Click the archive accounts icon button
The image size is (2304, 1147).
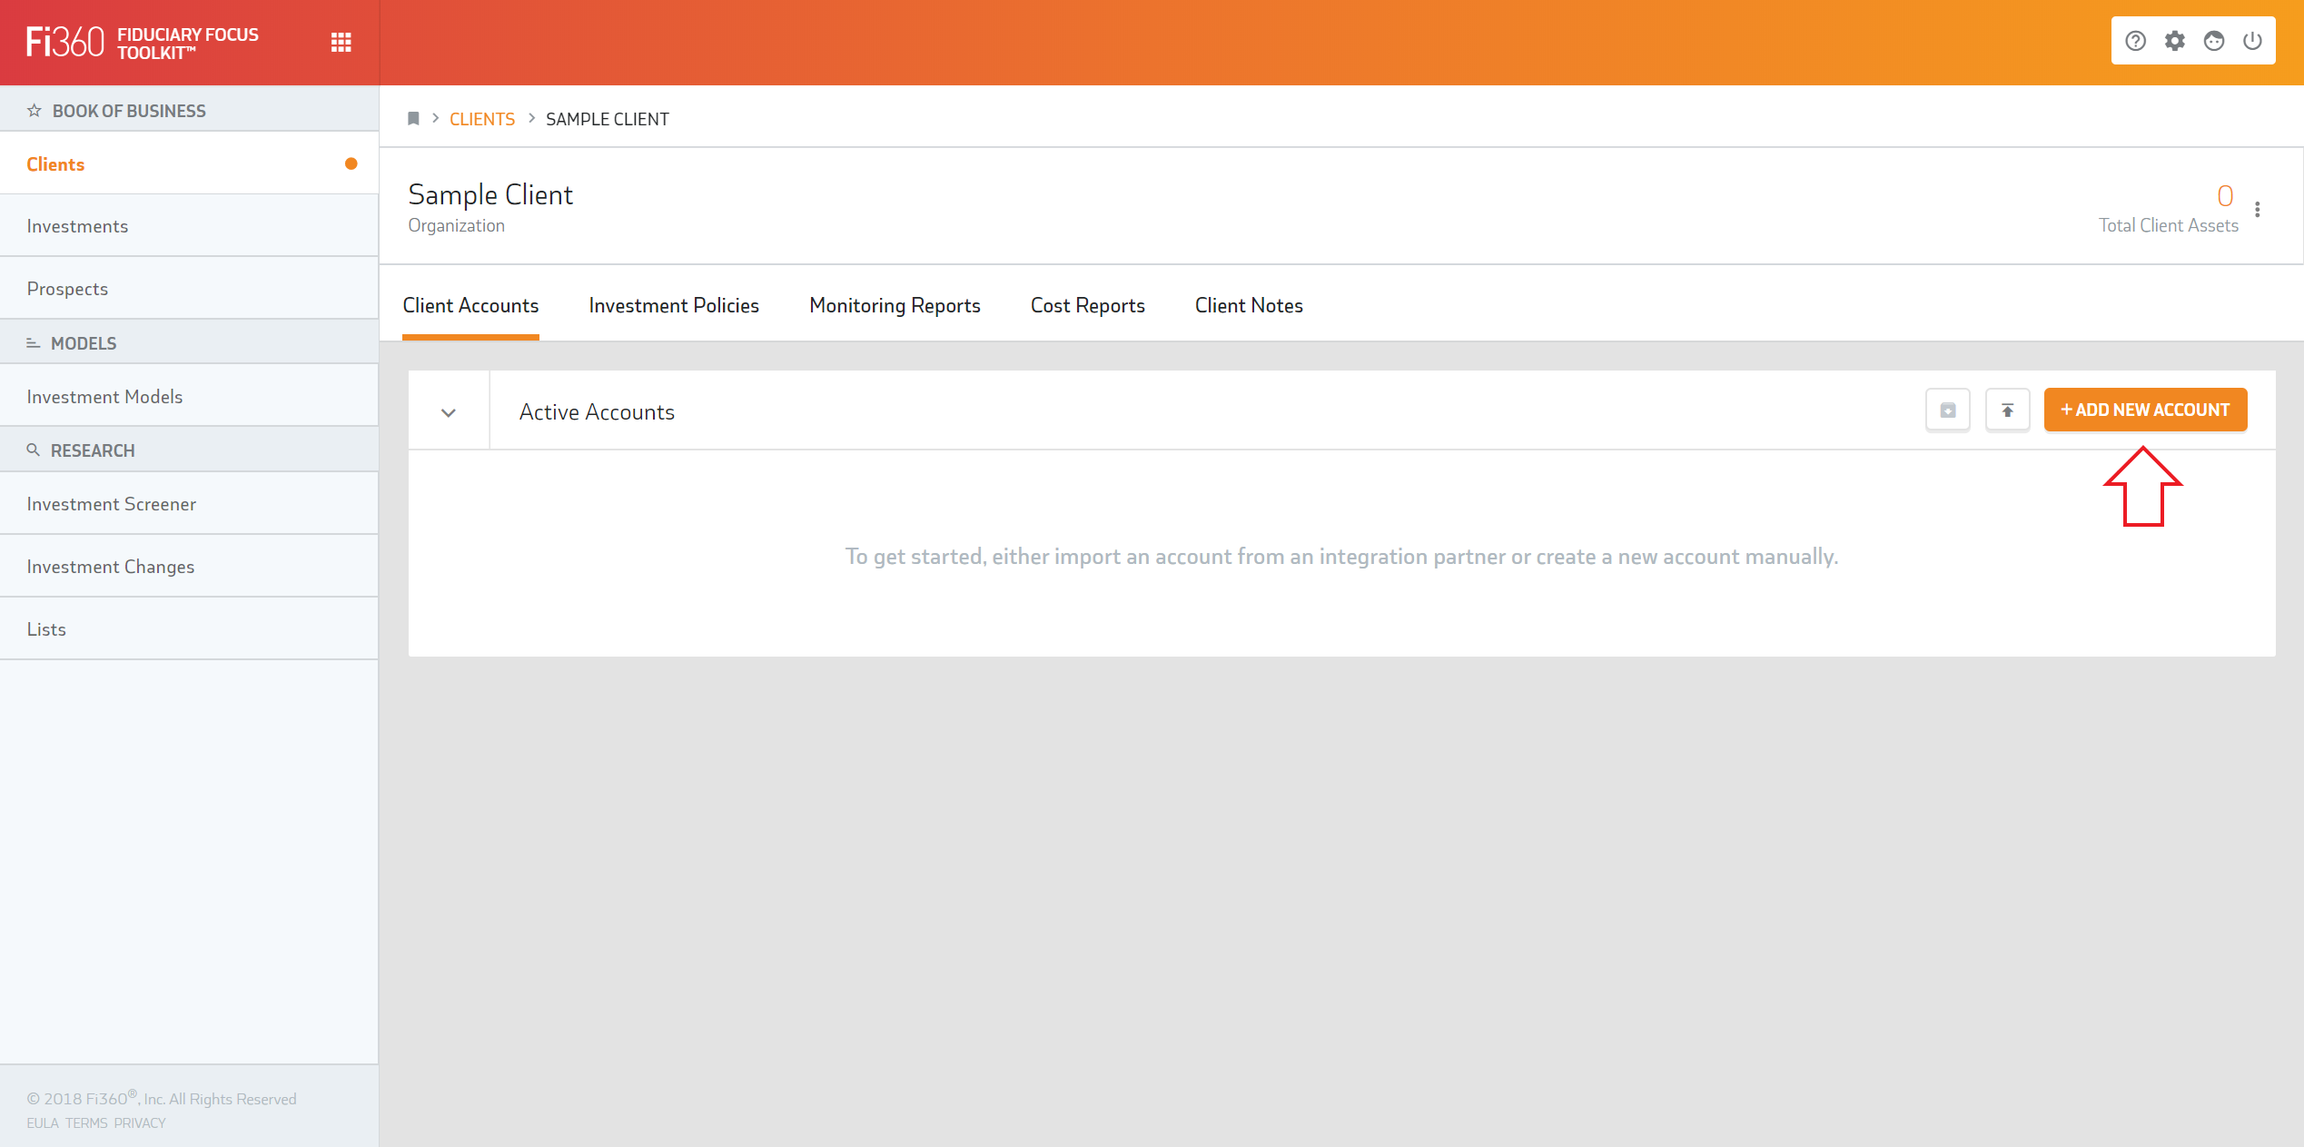pyautogui.click(x=1947, y=410)
